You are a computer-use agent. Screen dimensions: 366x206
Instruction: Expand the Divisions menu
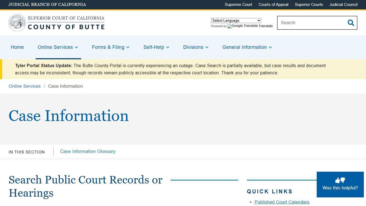coord(195,47)
